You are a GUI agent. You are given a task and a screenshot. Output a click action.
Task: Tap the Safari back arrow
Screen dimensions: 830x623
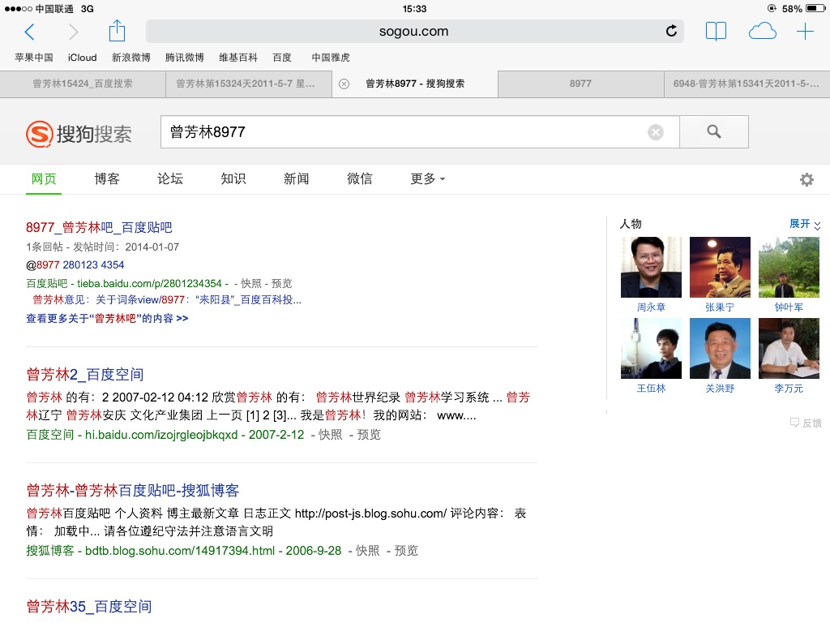click(30, 32)
